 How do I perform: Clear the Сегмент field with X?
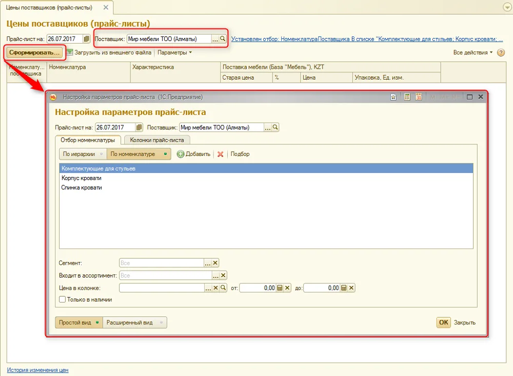(x=215, y=263)
